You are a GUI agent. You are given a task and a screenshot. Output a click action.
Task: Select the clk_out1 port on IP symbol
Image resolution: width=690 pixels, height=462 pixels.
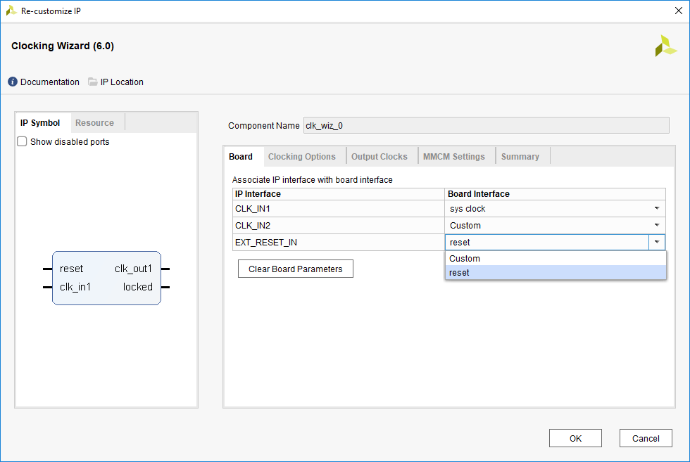pyautogui.click(x=133, y=269)
